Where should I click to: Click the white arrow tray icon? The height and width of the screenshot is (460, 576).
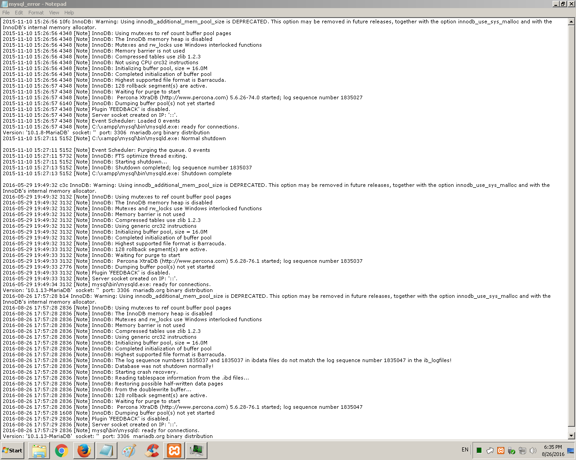point(490,451)
